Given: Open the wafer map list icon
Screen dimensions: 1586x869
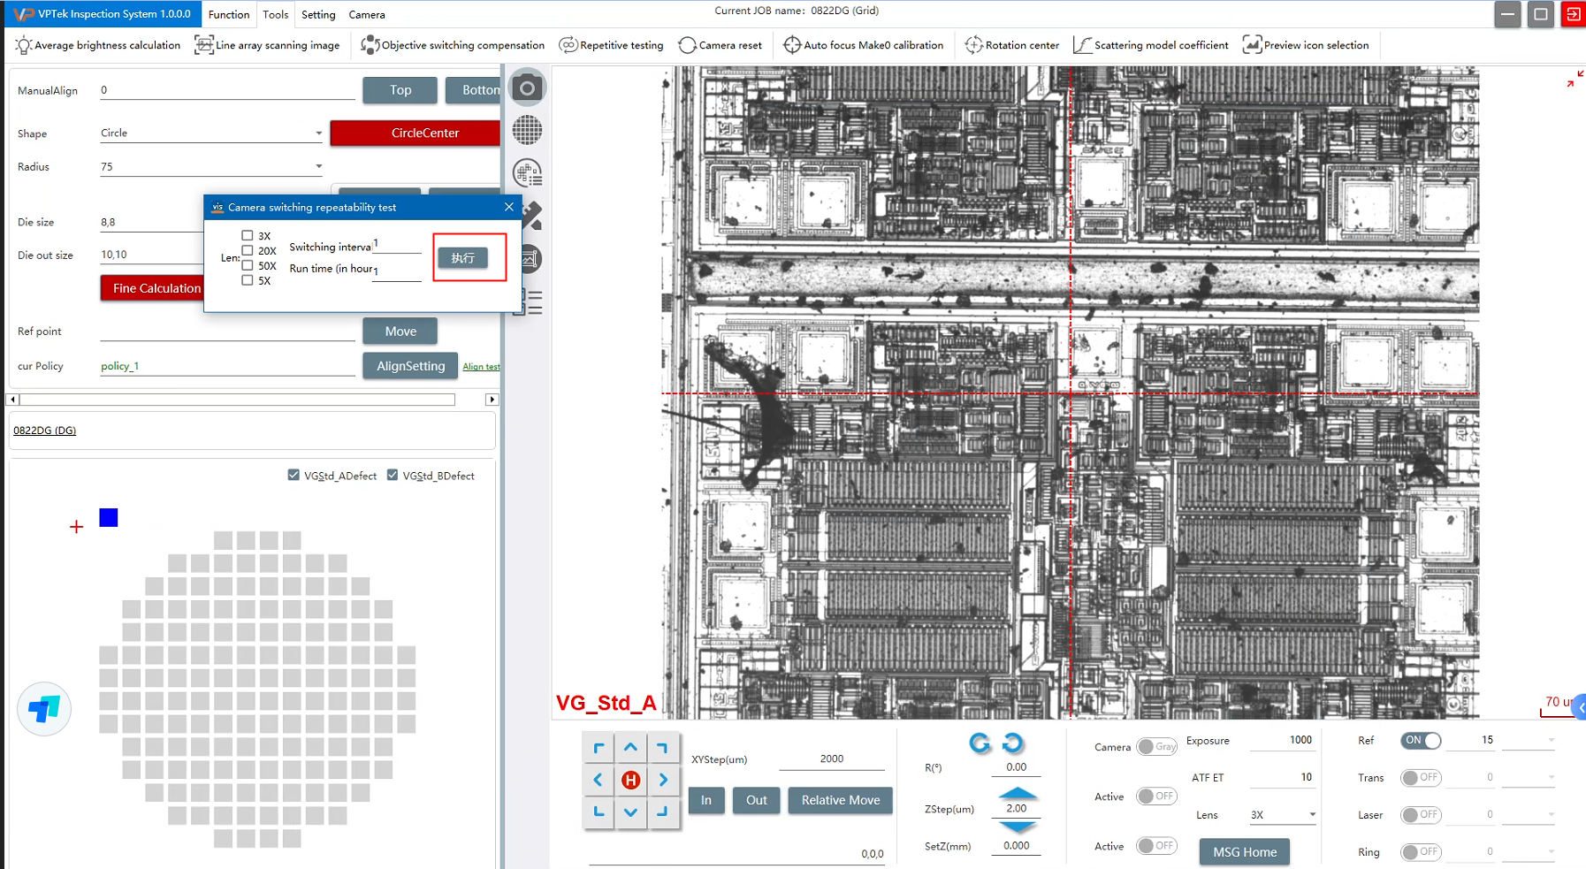Looking at the screenshot, I should 527,172.
